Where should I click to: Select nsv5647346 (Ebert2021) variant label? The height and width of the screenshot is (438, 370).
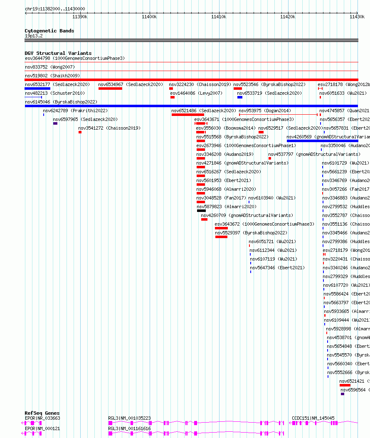coord(277,268)
